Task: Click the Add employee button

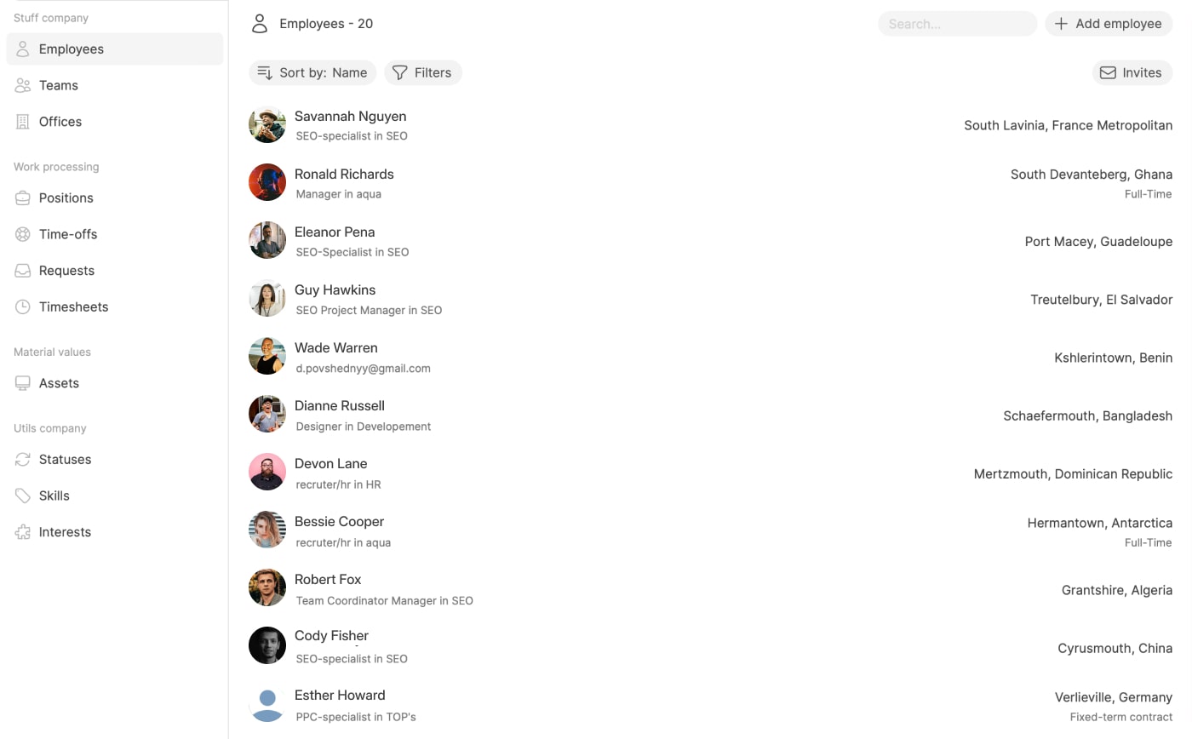Action: pos(1109,24)
